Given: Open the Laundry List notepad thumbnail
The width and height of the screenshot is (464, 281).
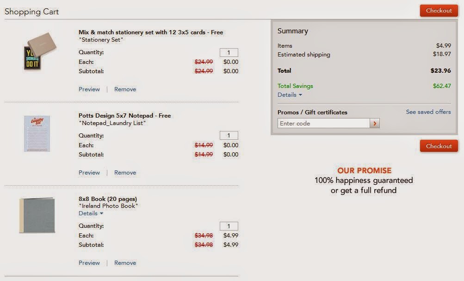Looking at the screenshot, I should pos(37,133).
